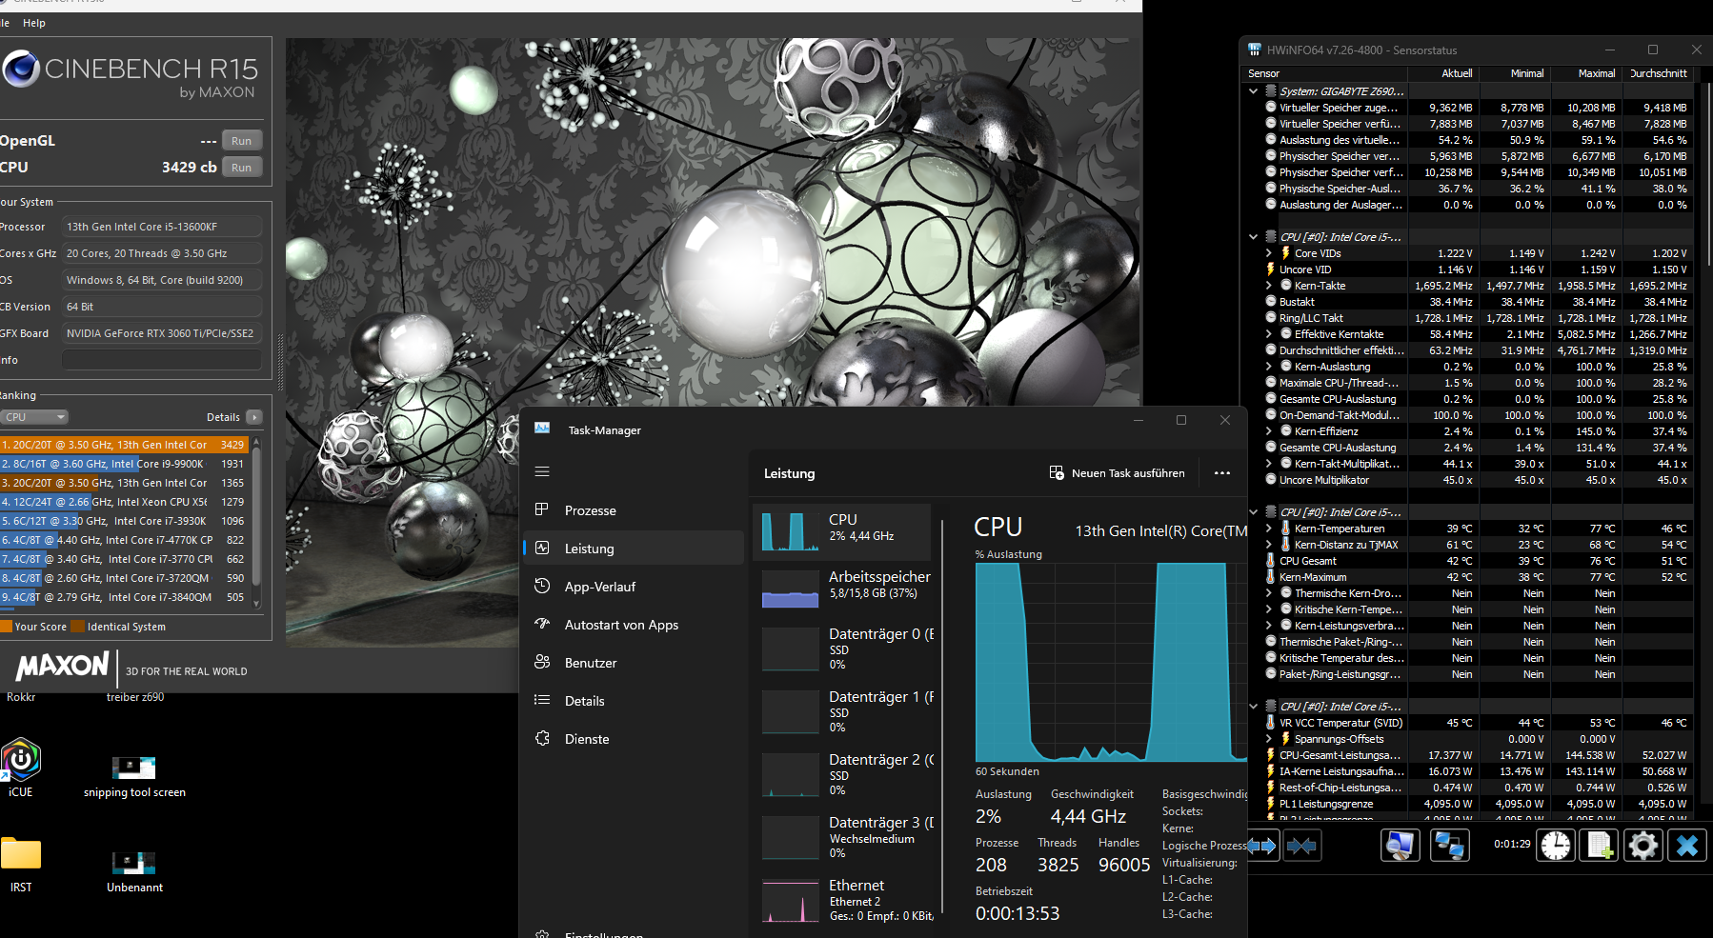This screenshot has width=1713, height=938.
Task: Click the HWiNFO64 title bar app icon
Action: 1255,50
